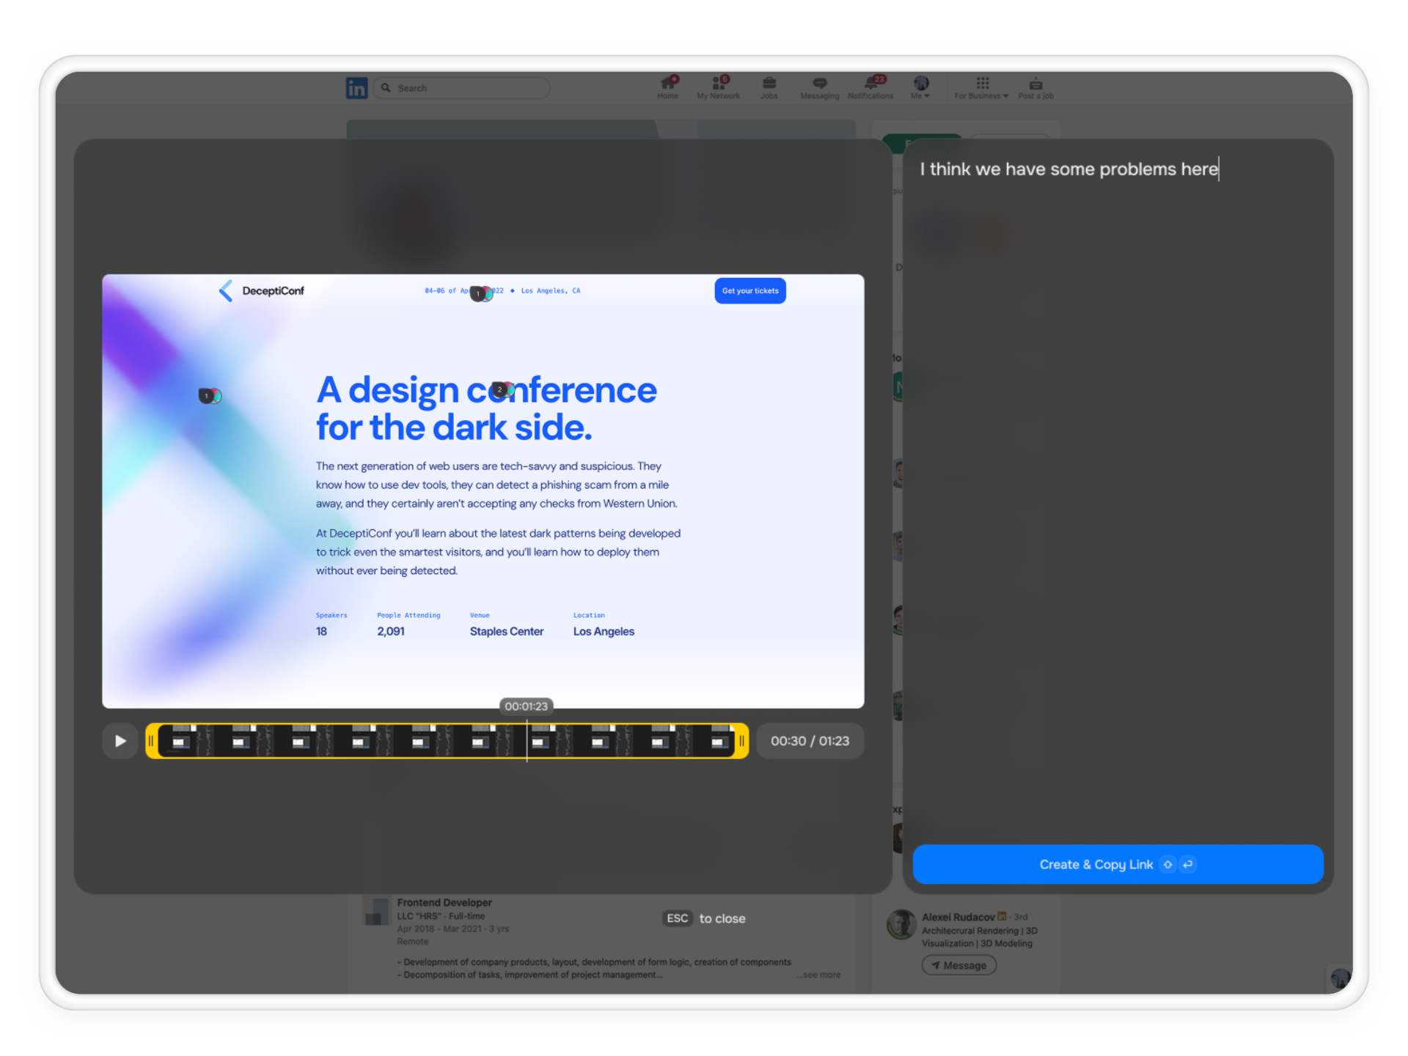Click the left yellow trim handle
The image size is (1408, 1056).
click(x=151, y=741)
